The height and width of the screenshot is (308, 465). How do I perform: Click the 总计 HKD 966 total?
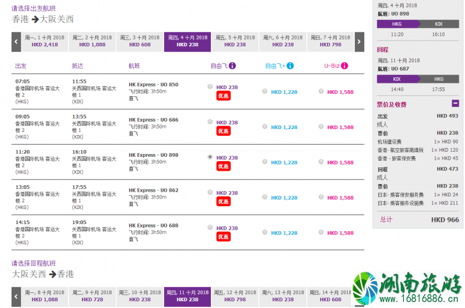pyautogui.click(x=419, y=220)
